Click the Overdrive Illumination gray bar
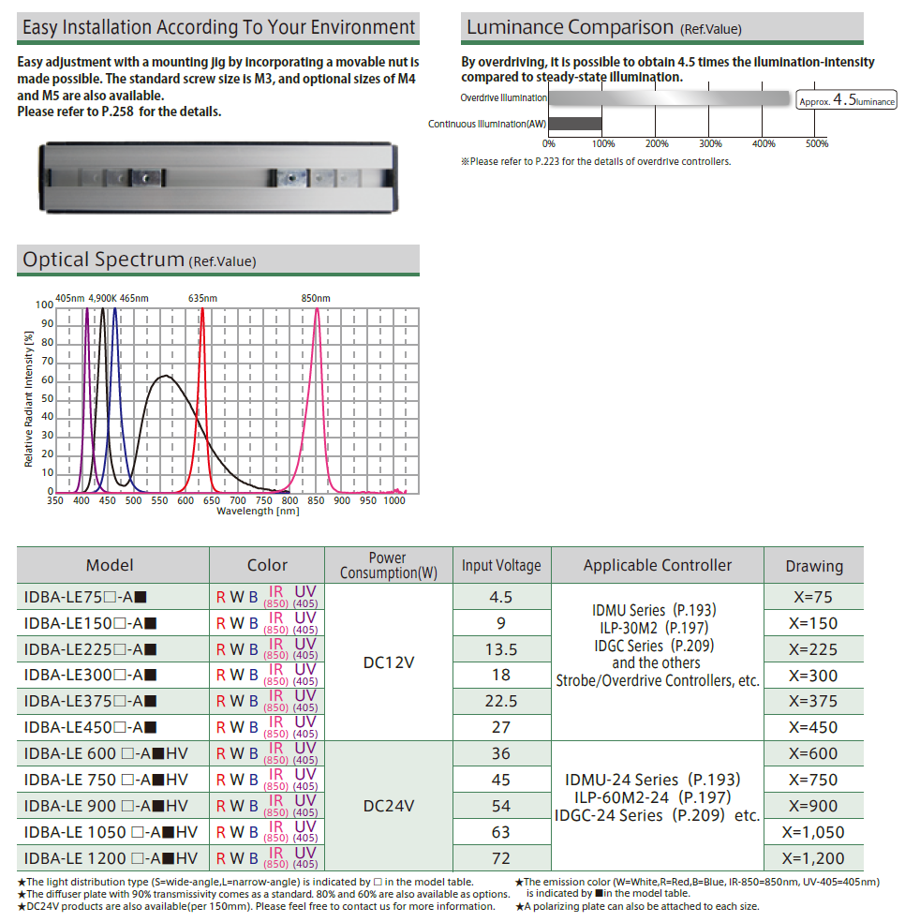Viewport: 905px width, 922px height. click(669, 98)
